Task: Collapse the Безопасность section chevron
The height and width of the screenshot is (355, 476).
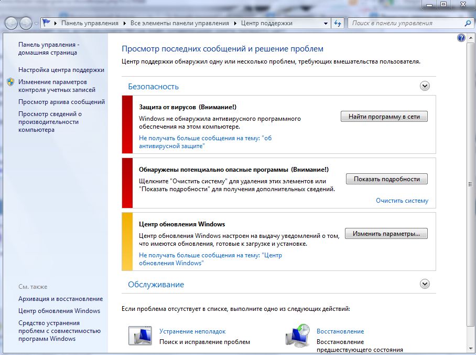Action: click(x=425, y=86)
